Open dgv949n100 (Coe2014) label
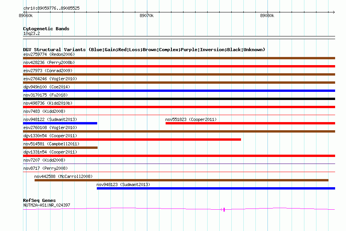 click(x=47, y=87)
